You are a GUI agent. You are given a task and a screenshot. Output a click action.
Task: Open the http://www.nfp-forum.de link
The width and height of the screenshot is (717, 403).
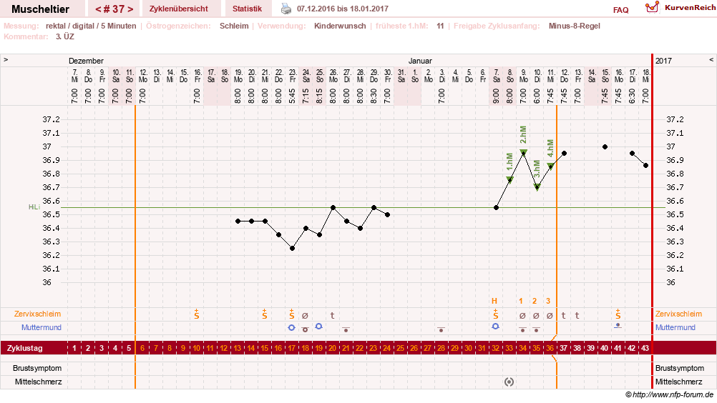[673, 395]
